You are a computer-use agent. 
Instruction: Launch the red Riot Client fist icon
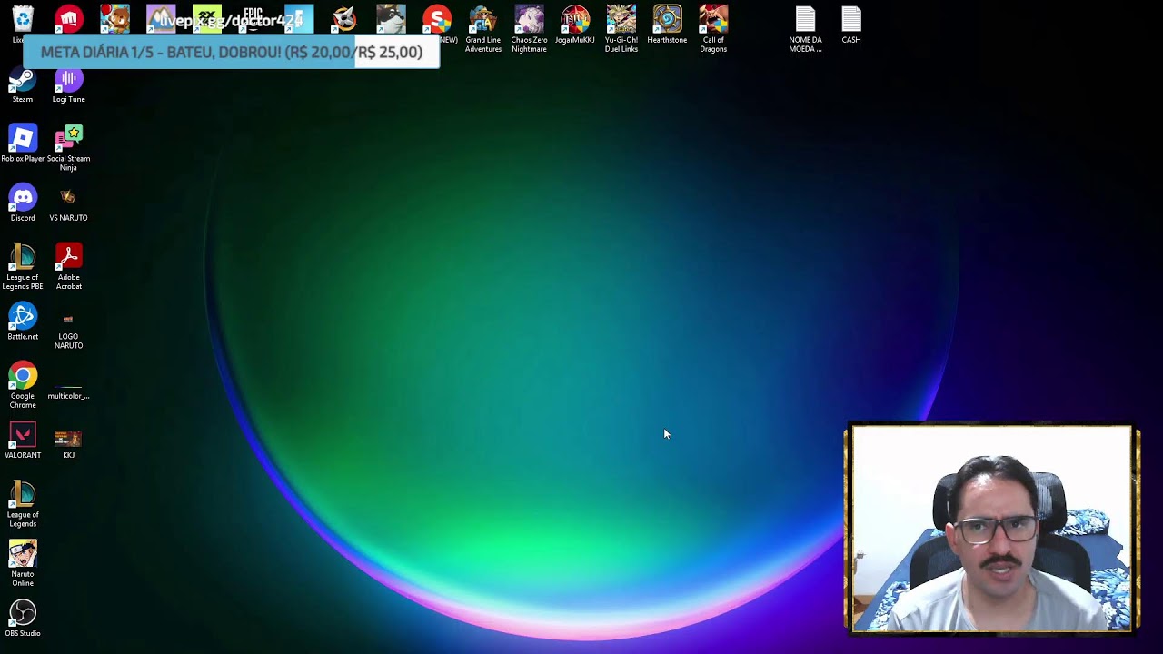(x=69, y=19)
